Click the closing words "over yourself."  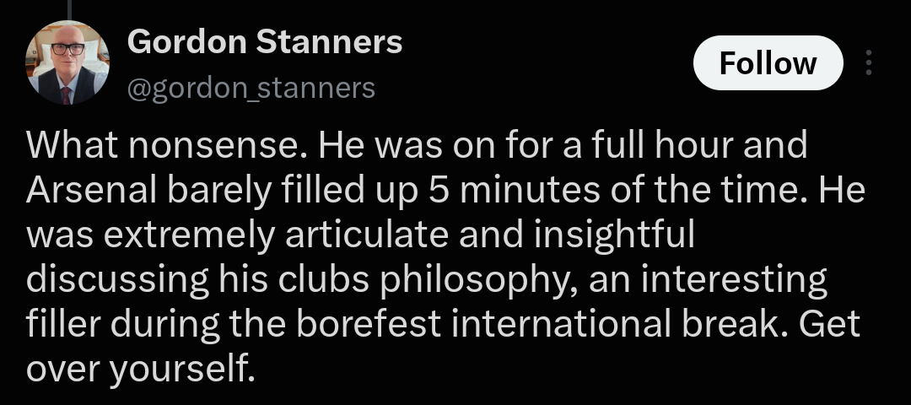(141, 370)
